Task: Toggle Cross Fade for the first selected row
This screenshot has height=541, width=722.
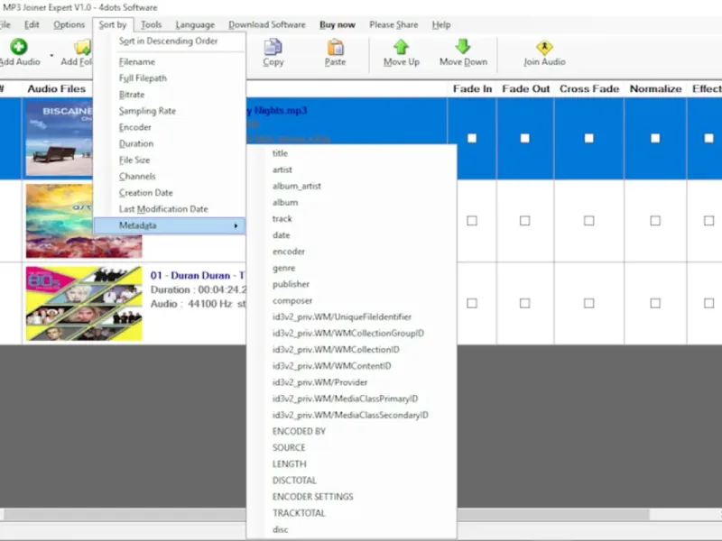Action: [x=589, y=138]
